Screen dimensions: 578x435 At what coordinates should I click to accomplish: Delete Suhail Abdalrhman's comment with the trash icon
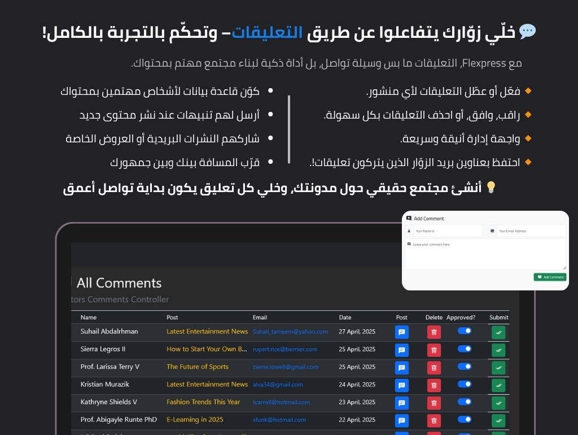pos(433,332)
